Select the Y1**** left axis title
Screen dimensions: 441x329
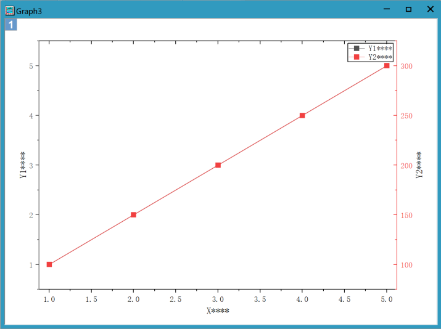click(23, 165)
